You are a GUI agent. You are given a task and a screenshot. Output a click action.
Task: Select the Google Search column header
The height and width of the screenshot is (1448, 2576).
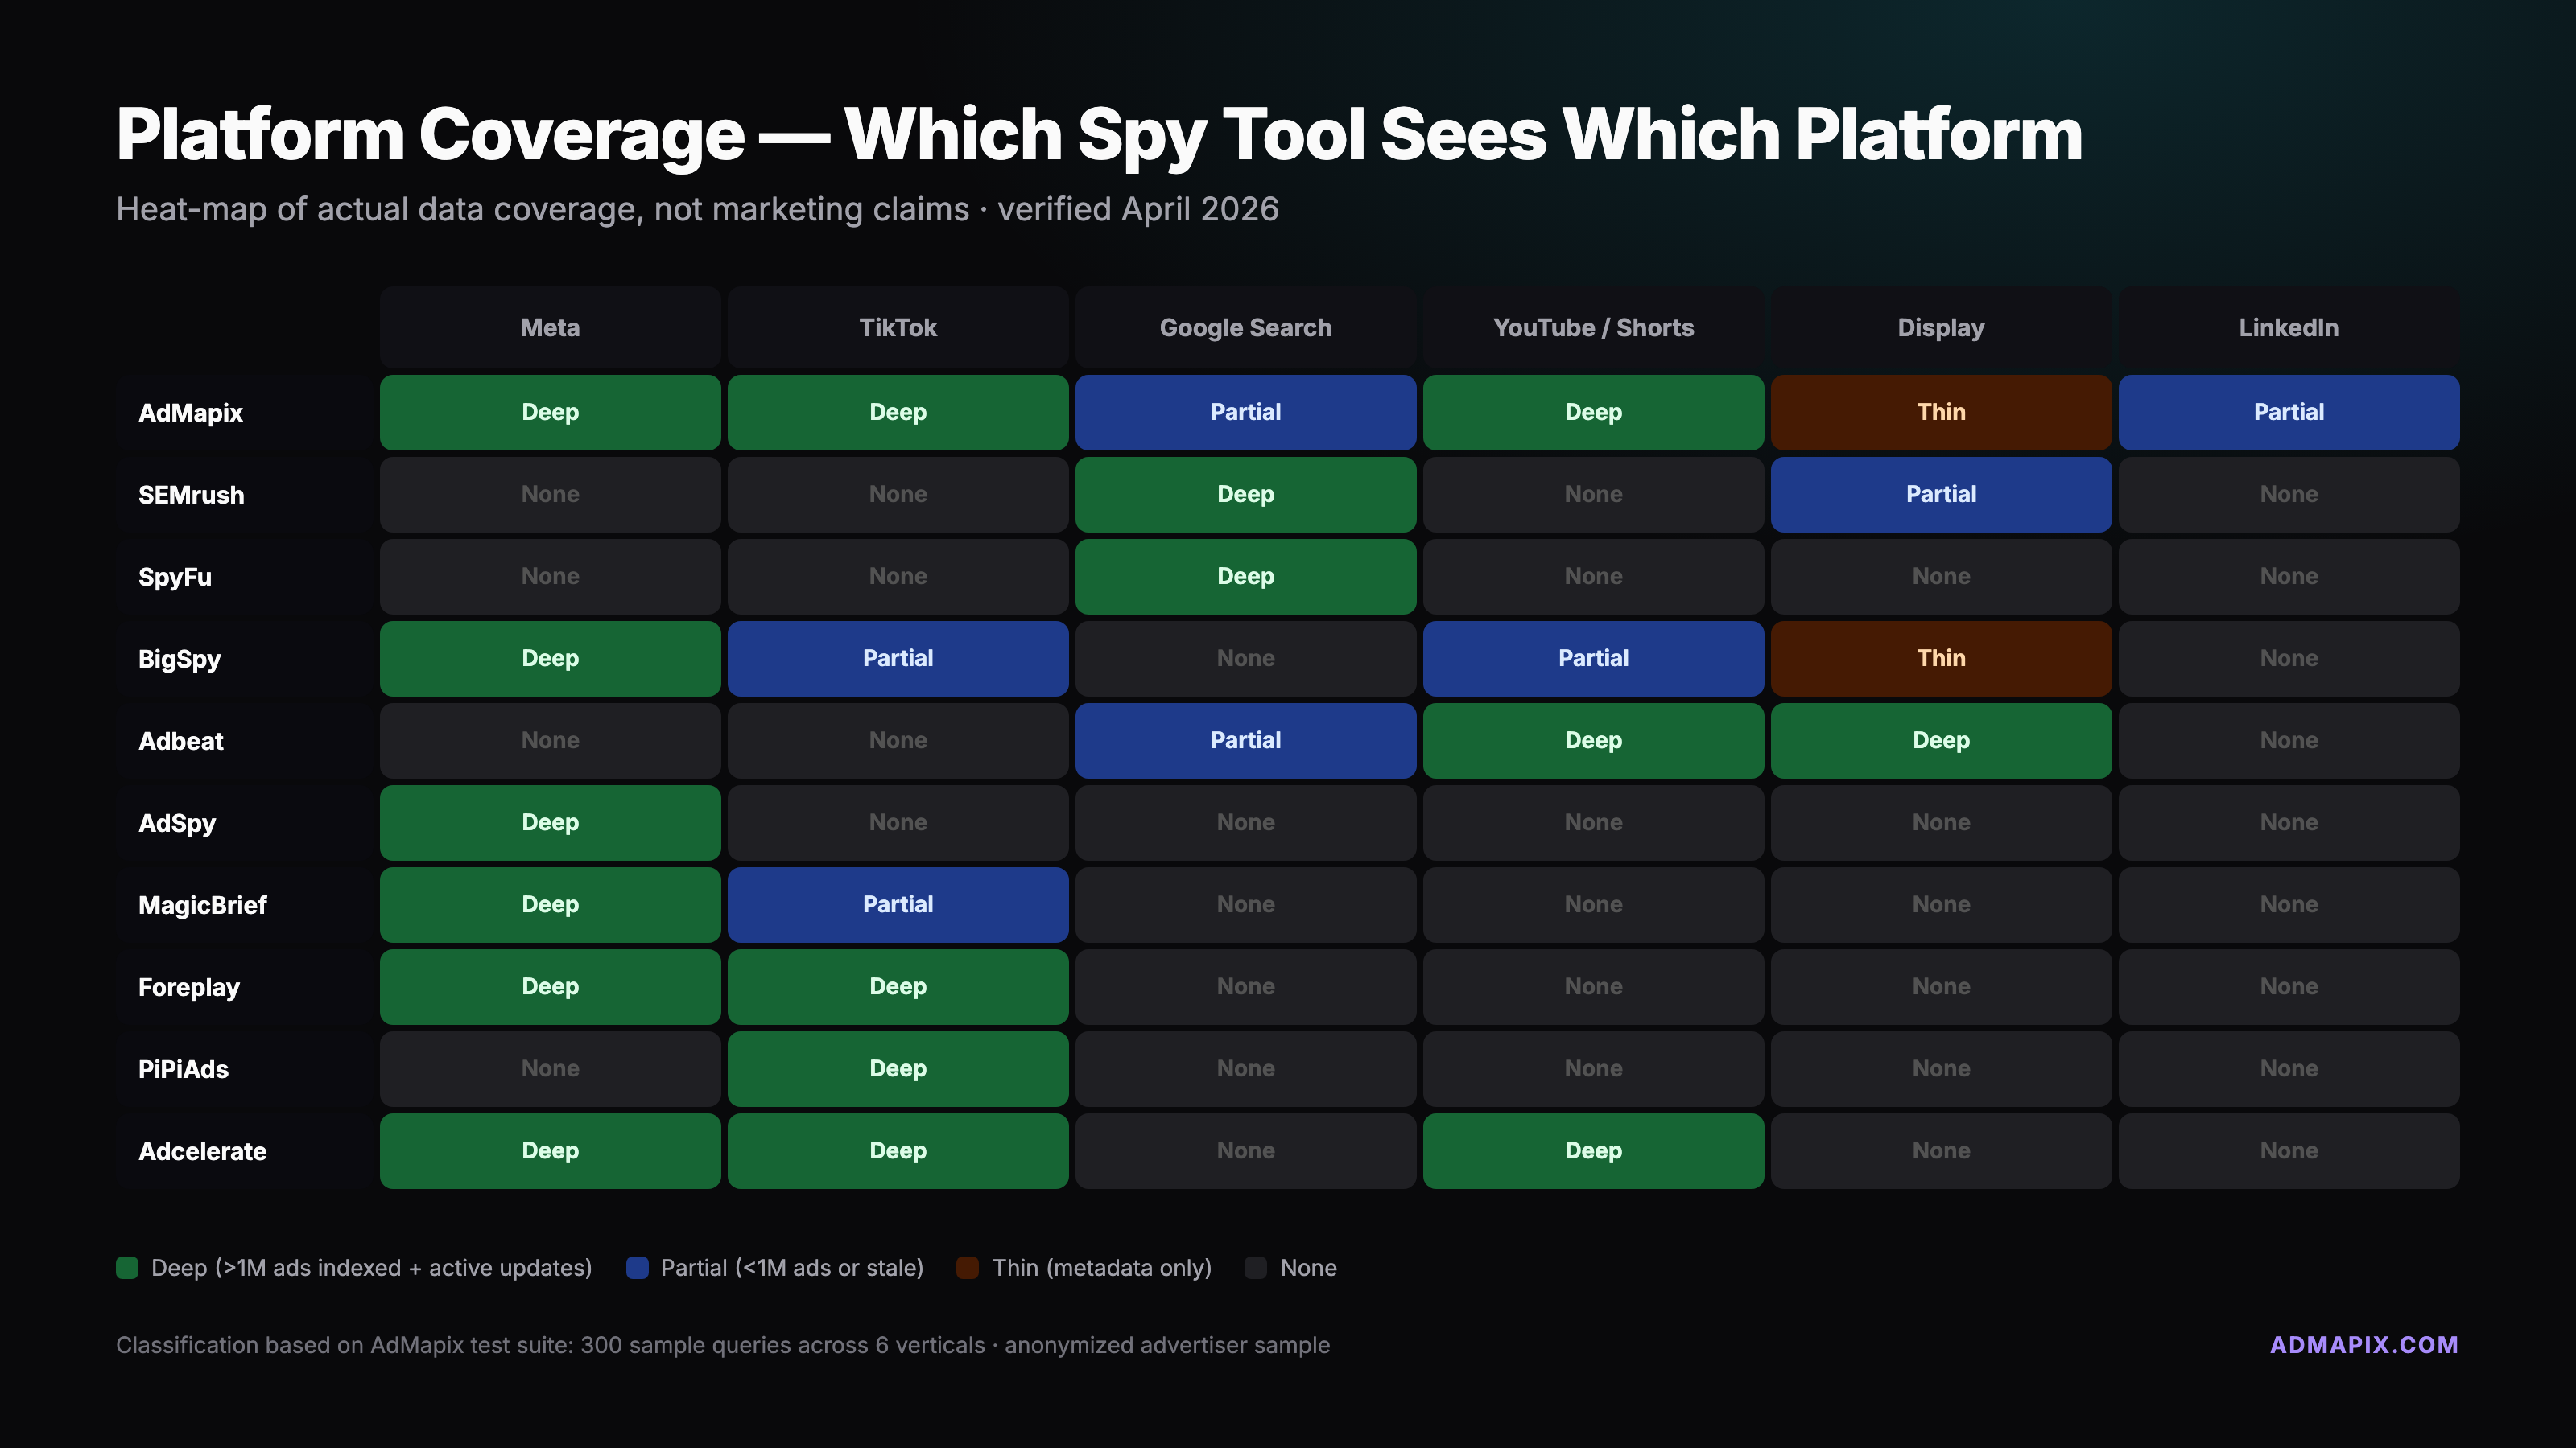1245,327
